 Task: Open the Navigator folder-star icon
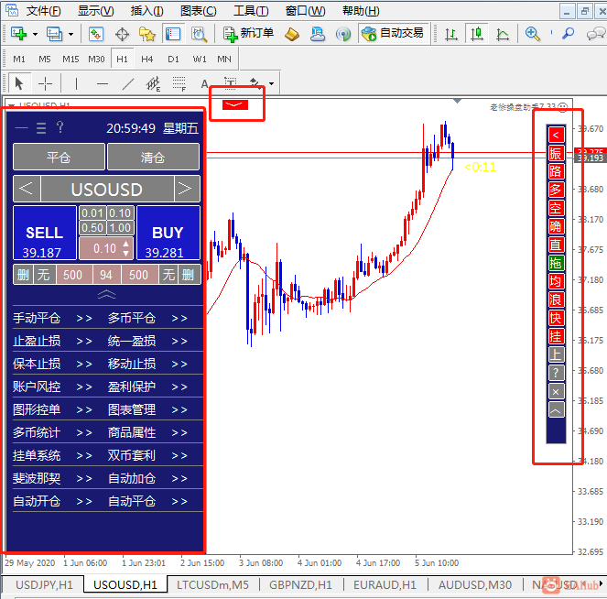[147, 34]
